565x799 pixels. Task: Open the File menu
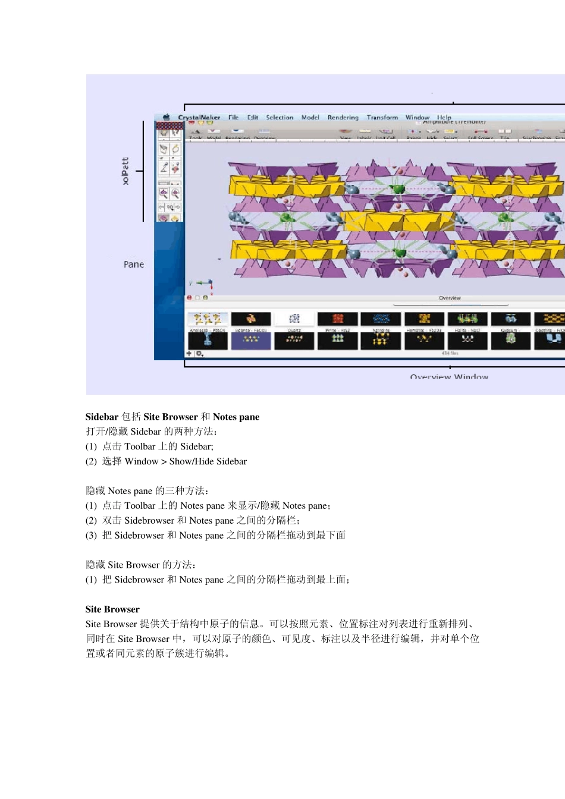pyautogui.click(x=233, y=117)
